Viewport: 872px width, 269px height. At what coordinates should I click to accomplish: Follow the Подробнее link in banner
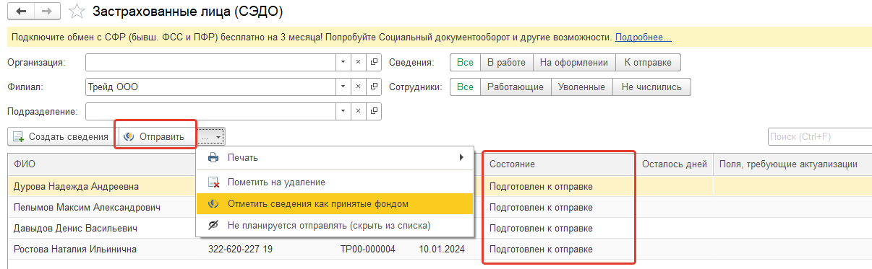point(643,37)
